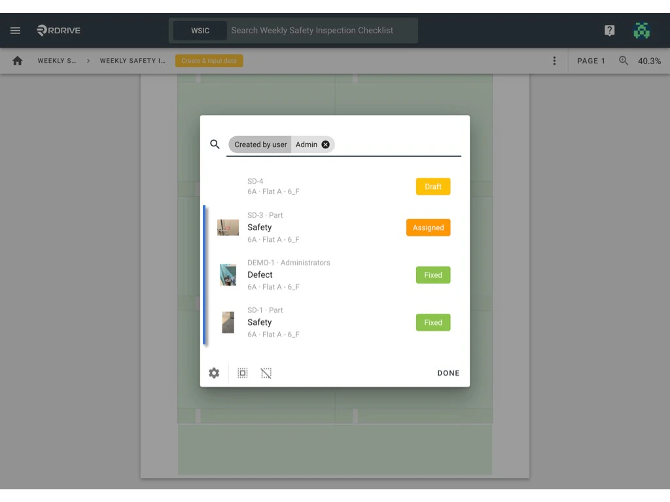Click the search input field at top
The image size is (670, 502).
coord(314,30)
